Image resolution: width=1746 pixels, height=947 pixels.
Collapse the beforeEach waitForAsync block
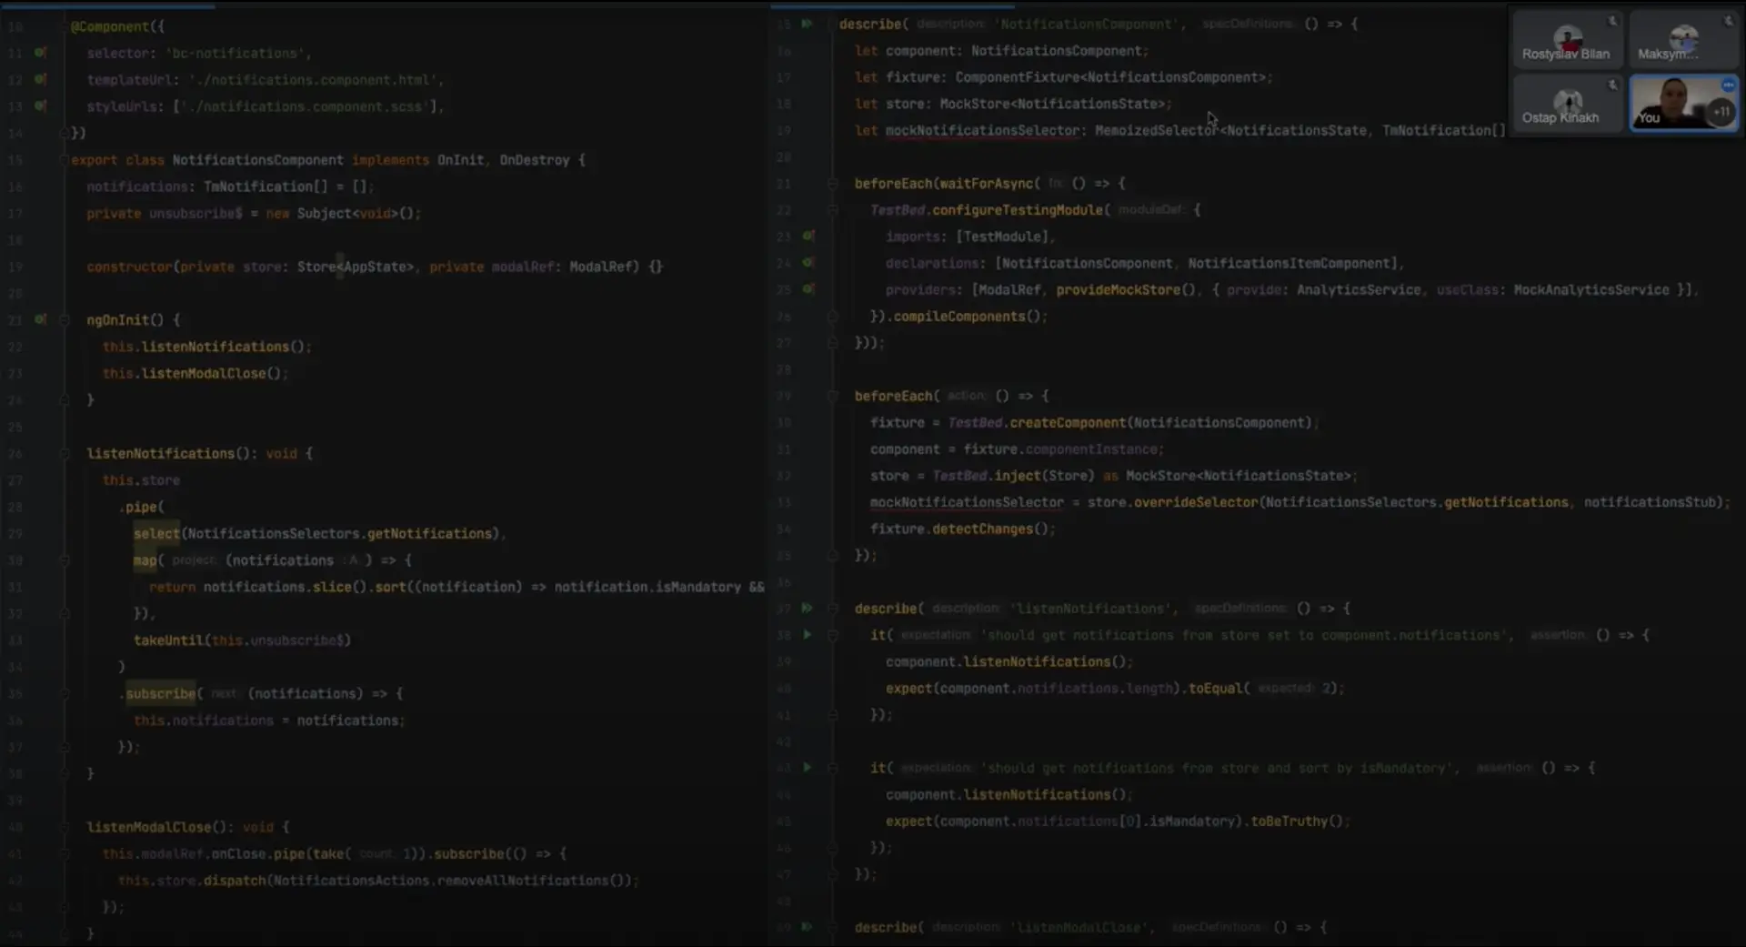click(832, 184)
